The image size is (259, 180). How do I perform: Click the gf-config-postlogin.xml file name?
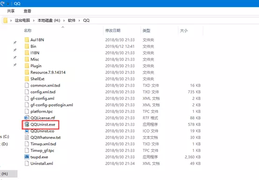click(52, 105)
